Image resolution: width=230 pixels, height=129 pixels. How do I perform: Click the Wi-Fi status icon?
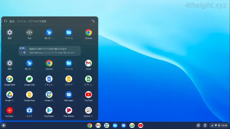click(216, 126)
